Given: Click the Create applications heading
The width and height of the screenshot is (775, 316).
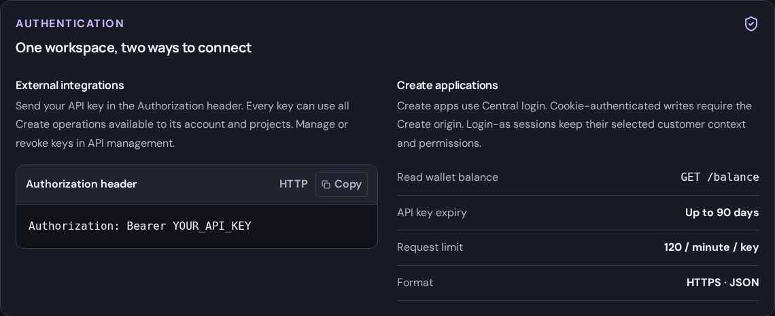Looking at the screenshot, I should pos(447,86).
